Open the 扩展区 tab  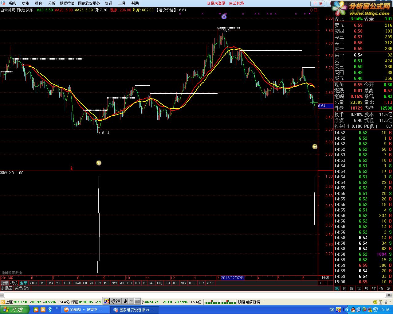click(x=6, y=288)
